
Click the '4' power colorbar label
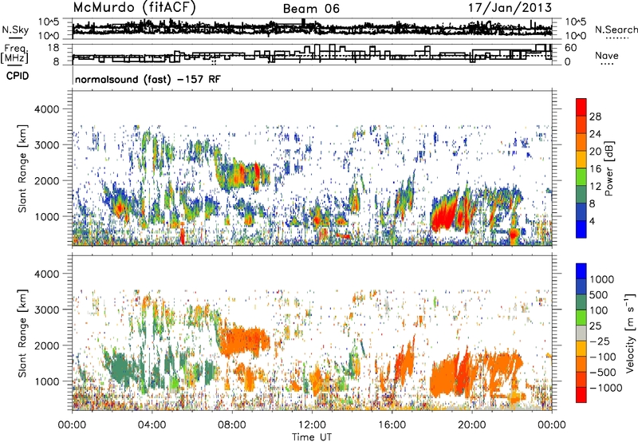pos(592,221)
